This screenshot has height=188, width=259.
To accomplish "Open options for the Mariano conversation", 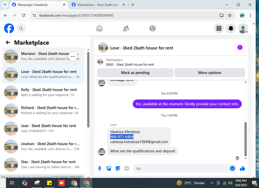I will [73, 56].
